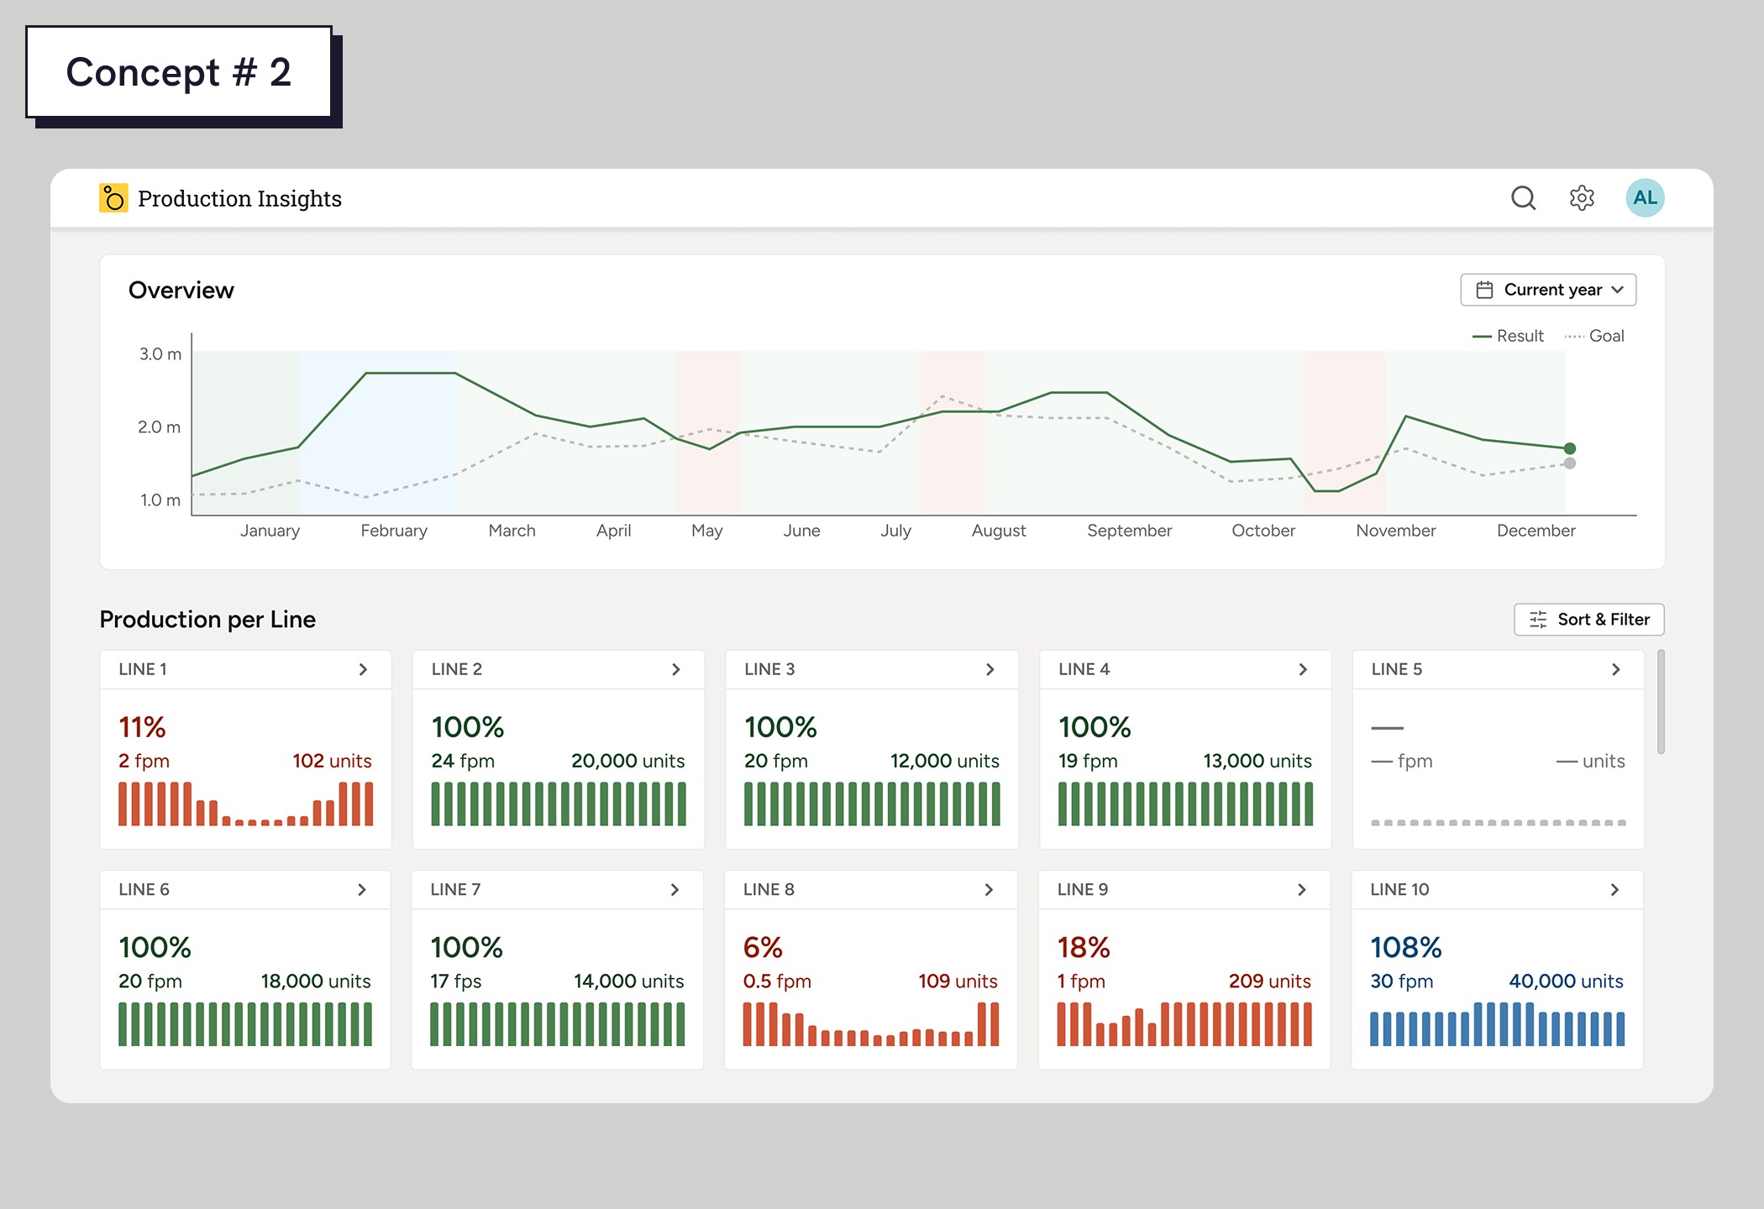Expand LINE 5 card via chevron
The width and height of the screenshot is (1764, 1209).
[1615, 669]
